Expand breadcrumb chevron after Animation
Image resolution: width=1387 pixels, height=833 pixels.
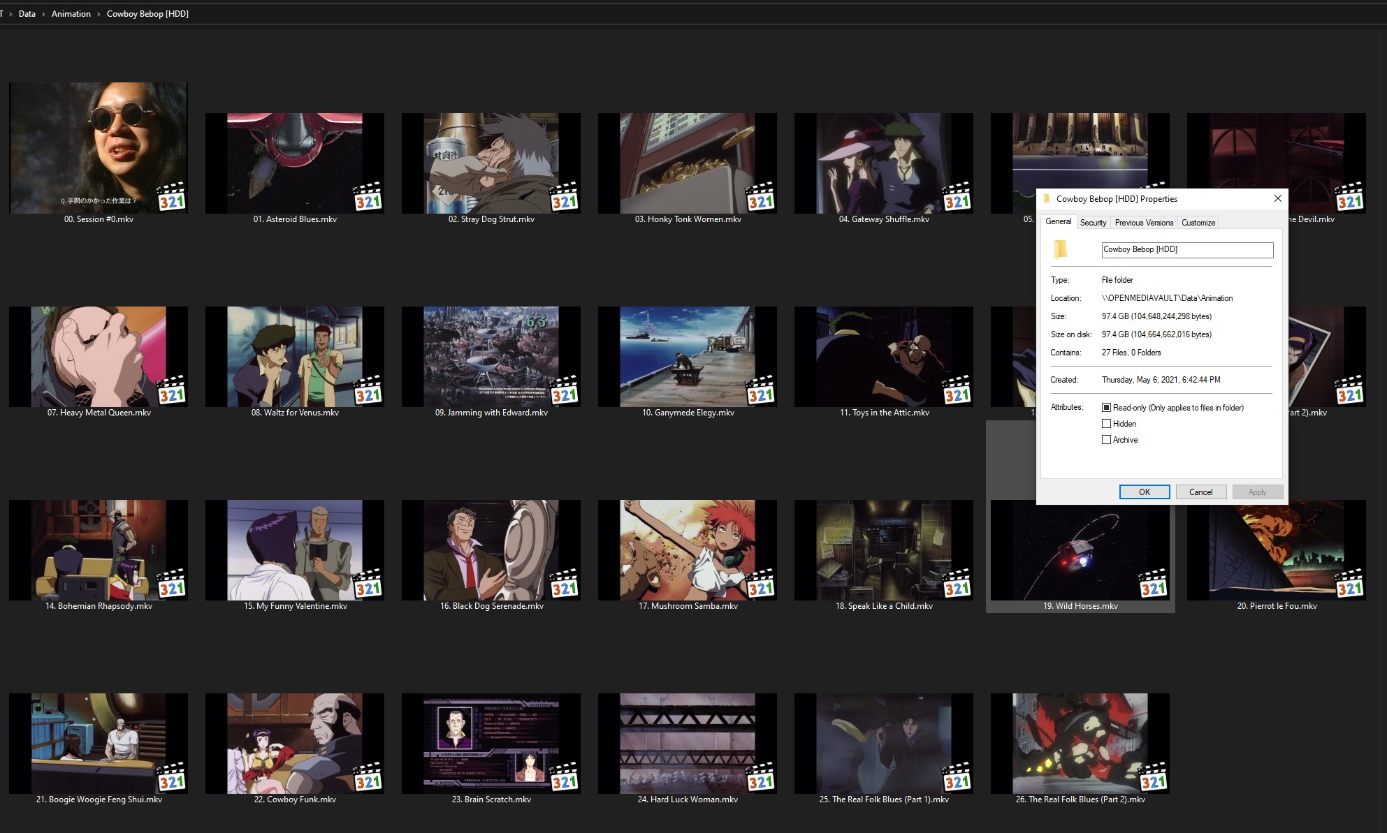(99, 14)
